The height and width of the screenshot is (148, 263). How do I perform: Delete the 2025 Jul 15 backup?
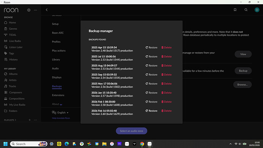click(x=167, y=56)
